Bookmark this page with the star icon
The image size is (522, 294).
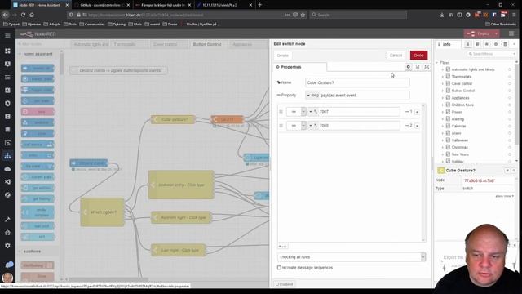point(303,15)
